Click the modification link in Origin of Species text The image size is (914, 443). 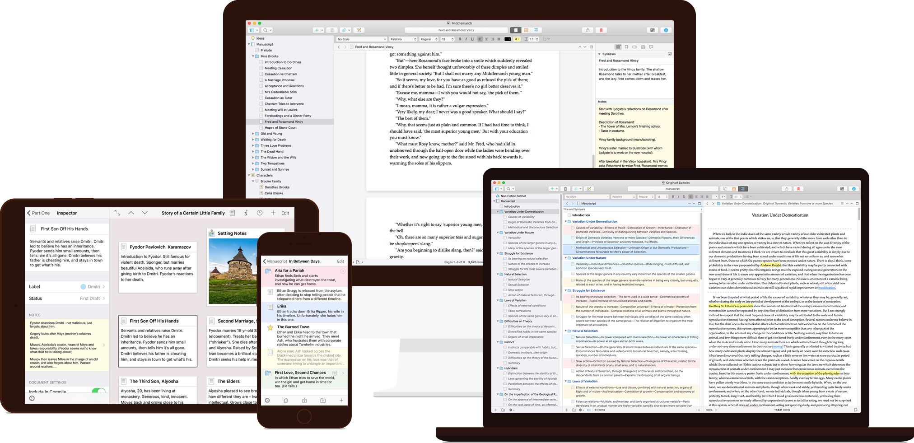click(827, 288)
